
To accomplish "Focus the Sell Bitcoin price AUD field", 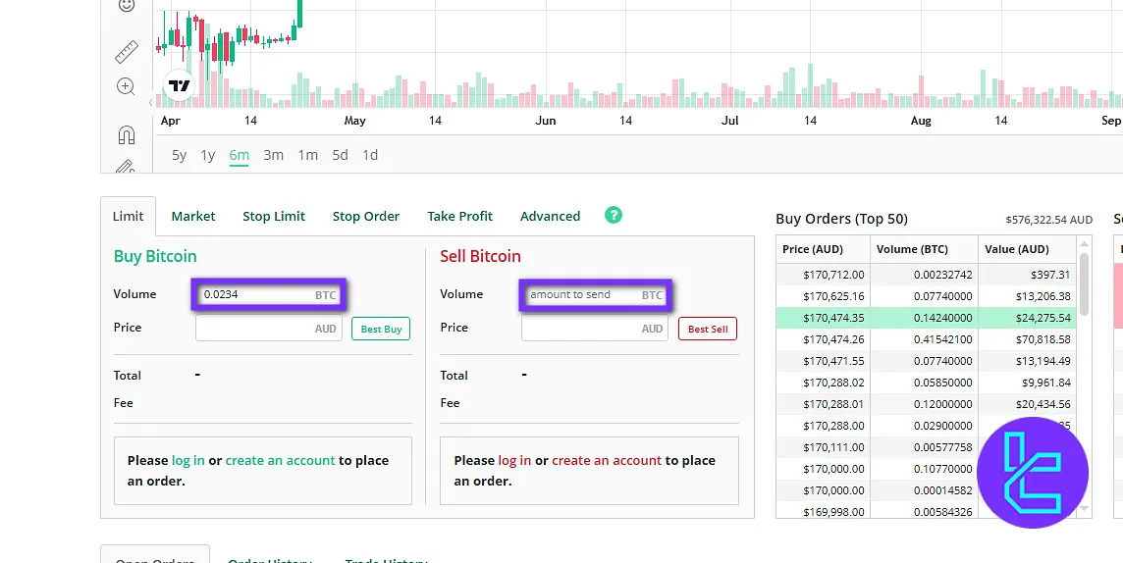I will [595, 329].
